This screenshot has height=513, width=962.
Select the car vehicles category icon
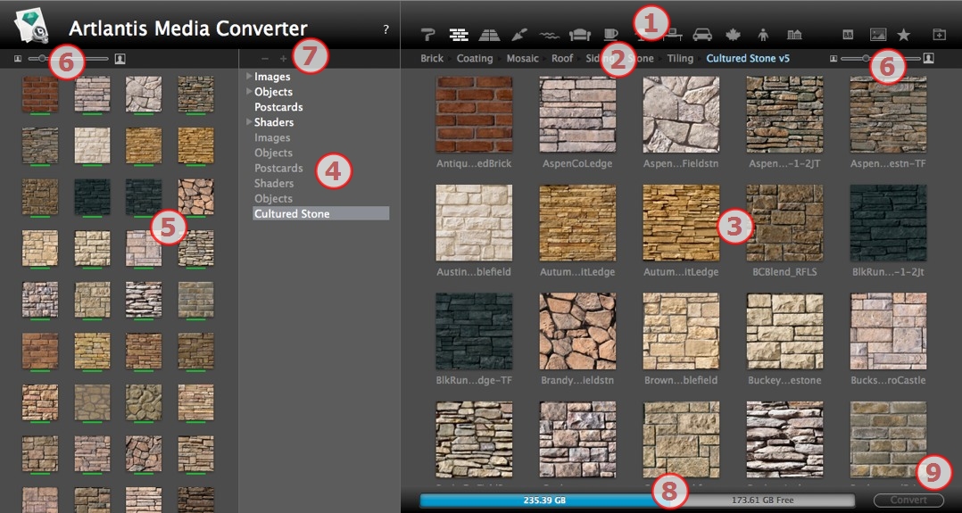[702, 35]
